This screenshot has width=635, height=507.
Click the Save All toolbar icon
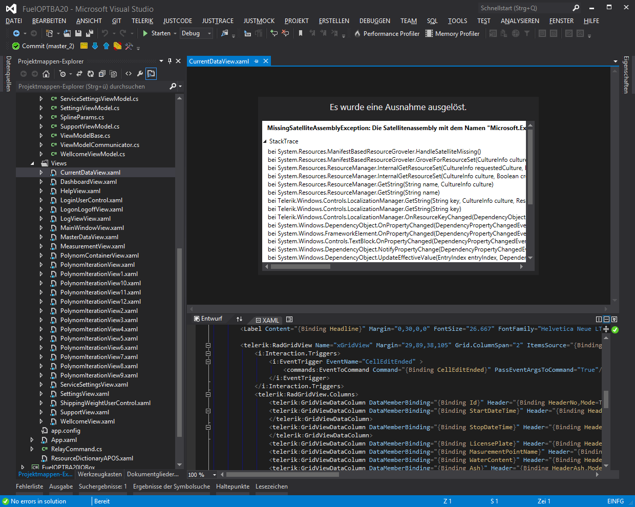[90, 33]
